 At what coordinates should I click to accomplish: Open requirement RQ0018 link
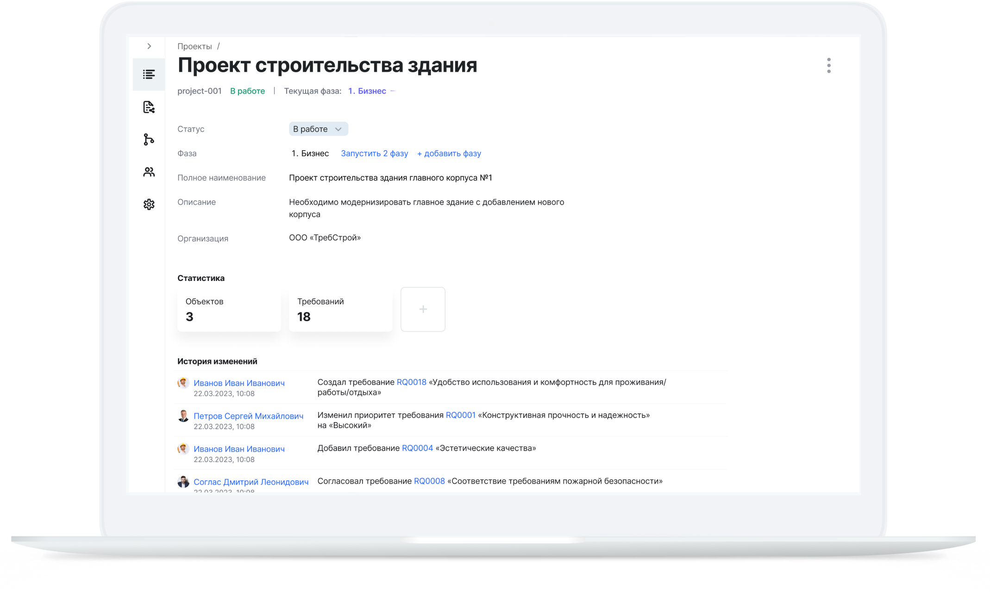click(x=412, y=382)
